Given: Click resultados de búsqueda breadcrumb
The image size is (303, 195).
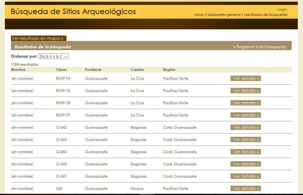Looking at the screenshot, I should click(x=265, y=15).
